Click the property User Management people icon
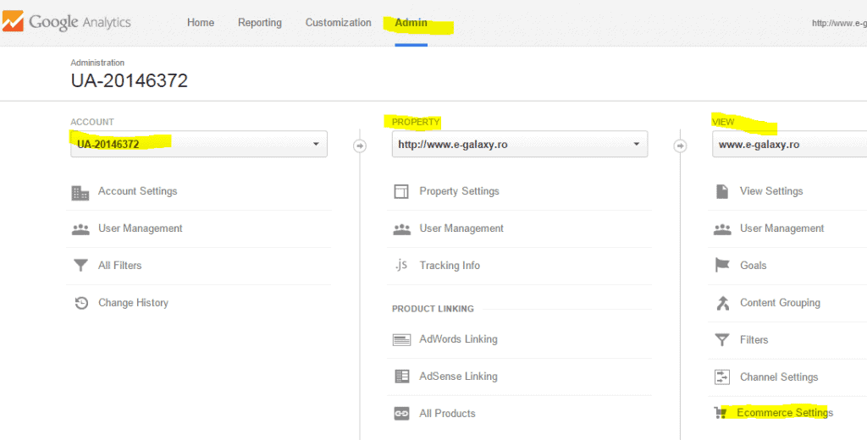The height and width of the screenshot is (440, 867). point(402,229)
